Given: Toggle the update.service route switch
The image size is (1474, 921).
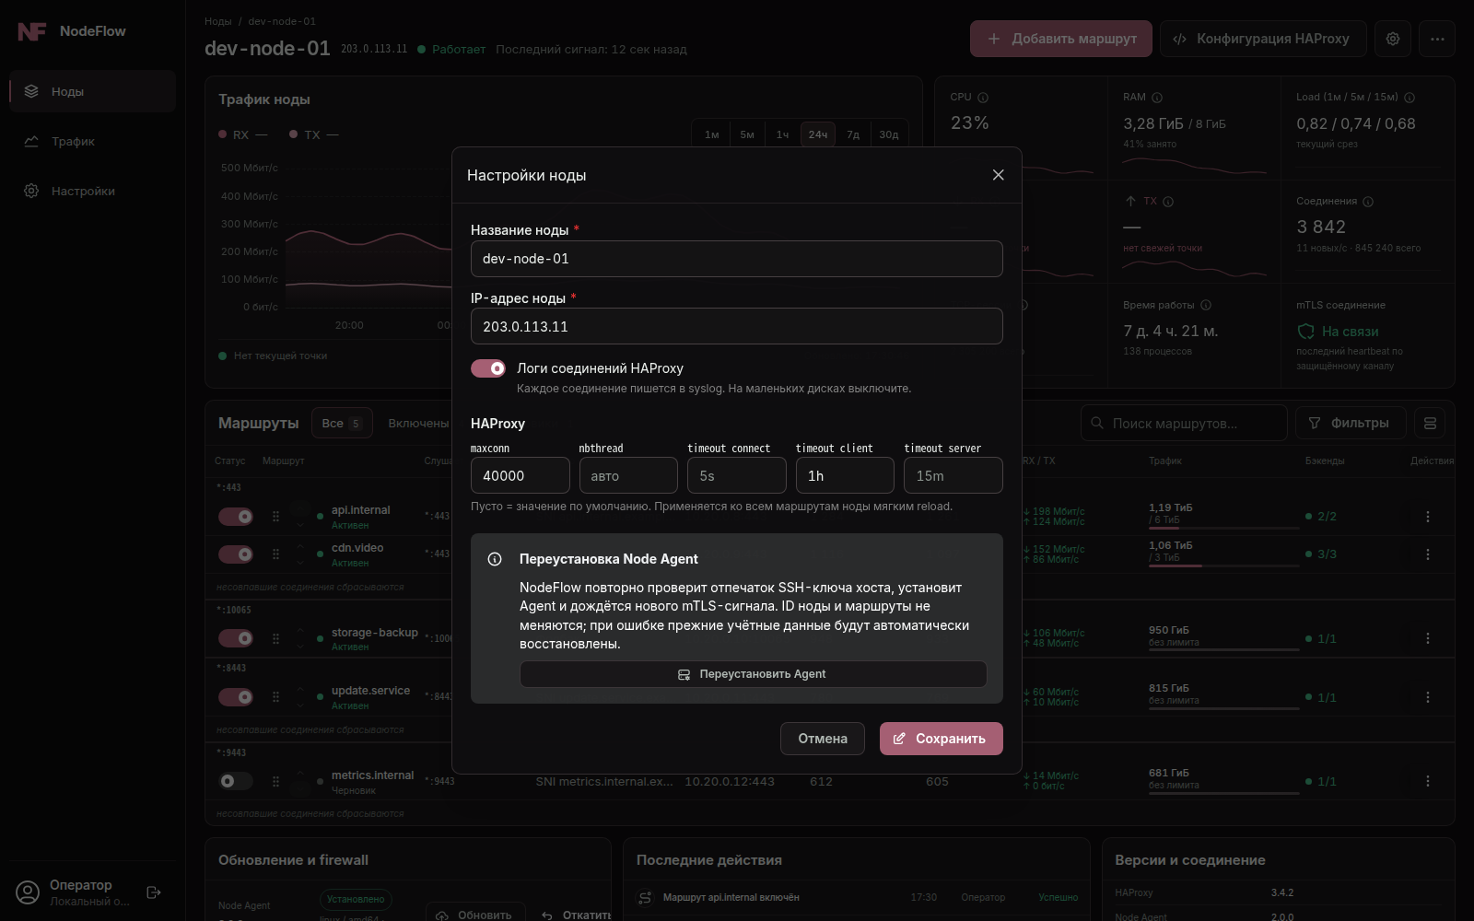Looking at the screenshot, I should point(236,697).
